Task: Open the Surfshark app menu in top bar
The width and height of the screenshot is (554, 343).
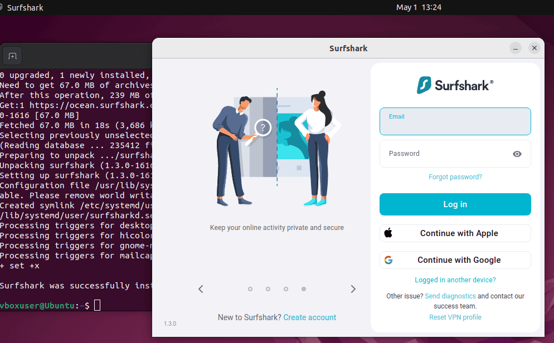Action: tap(22, 7)
